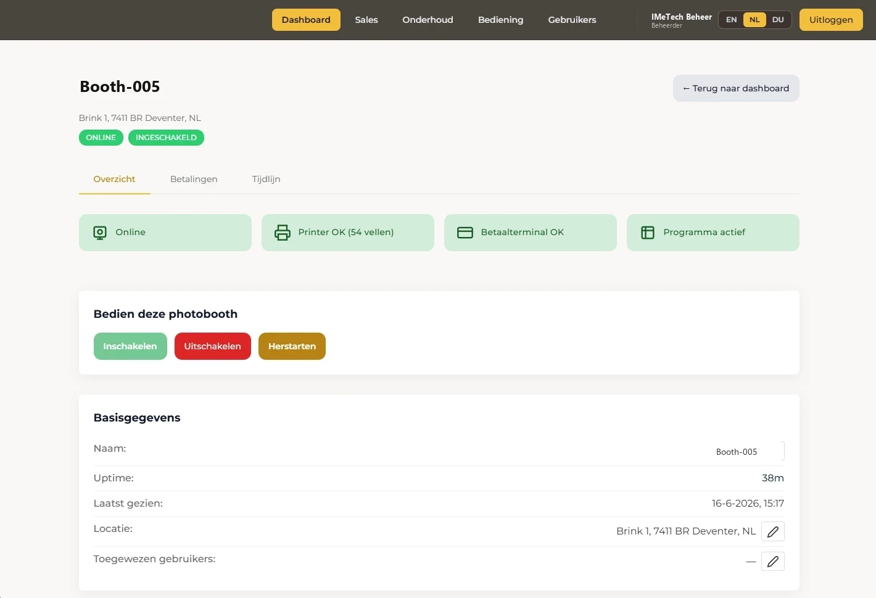Open the Gebruikers page
The width and height of the screenshot is (876, 598).
pyautogui.click(x=572, y=20)
